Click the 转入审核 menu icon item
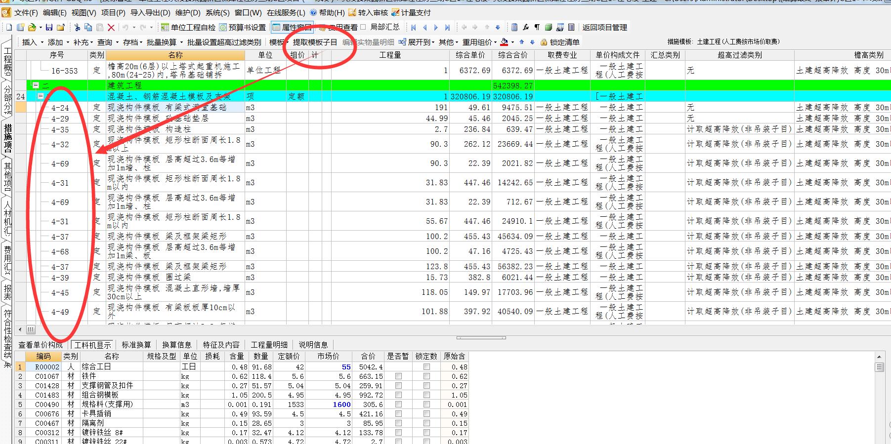 (x=368, y=12)
